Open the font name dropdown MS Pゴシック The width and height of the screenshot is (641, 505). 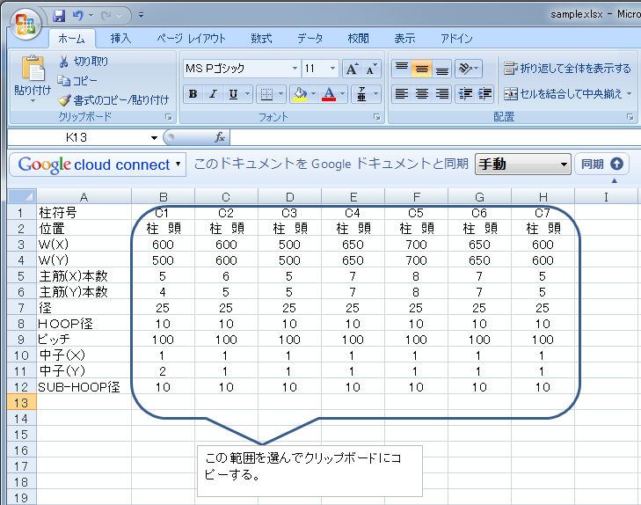(295, 69)
